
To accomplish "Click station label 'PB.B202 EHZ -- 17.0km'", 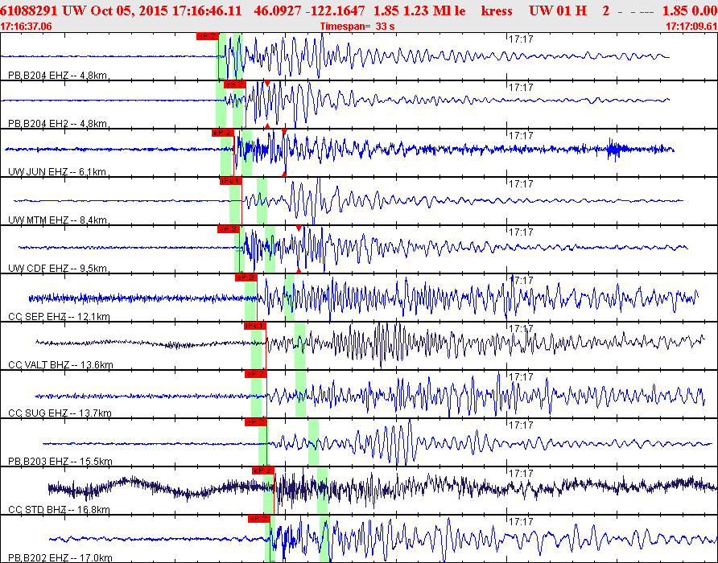I will (60, 558).
